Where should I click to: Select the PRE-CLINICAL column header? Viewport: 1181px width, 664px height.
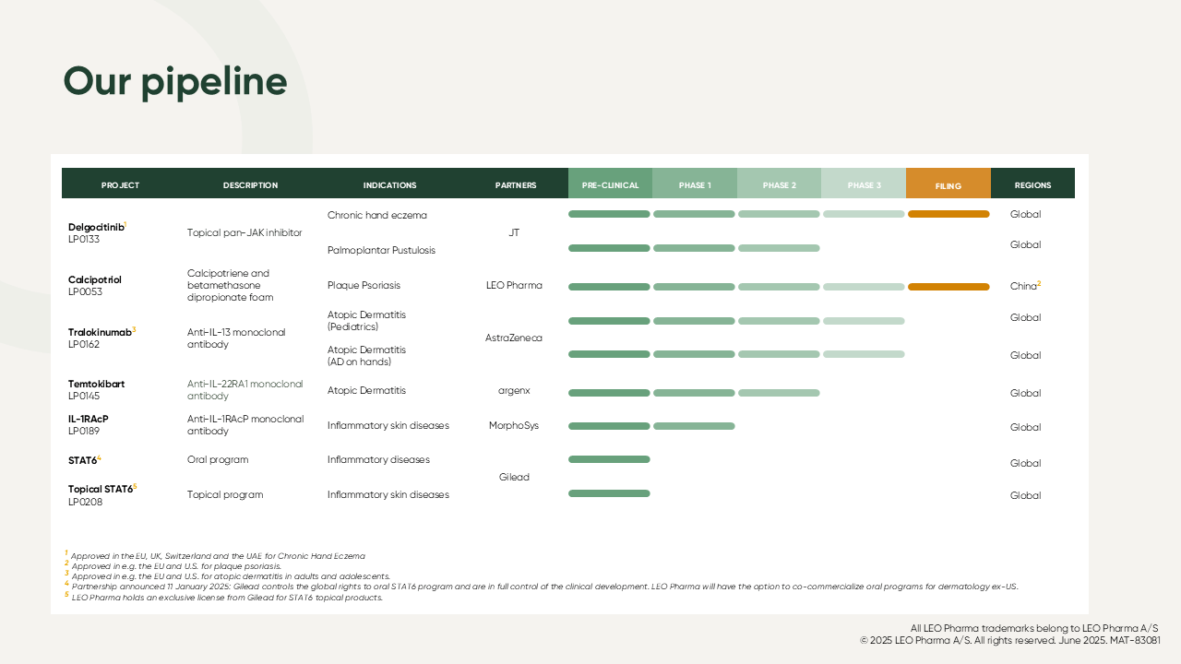coord(610,185)
